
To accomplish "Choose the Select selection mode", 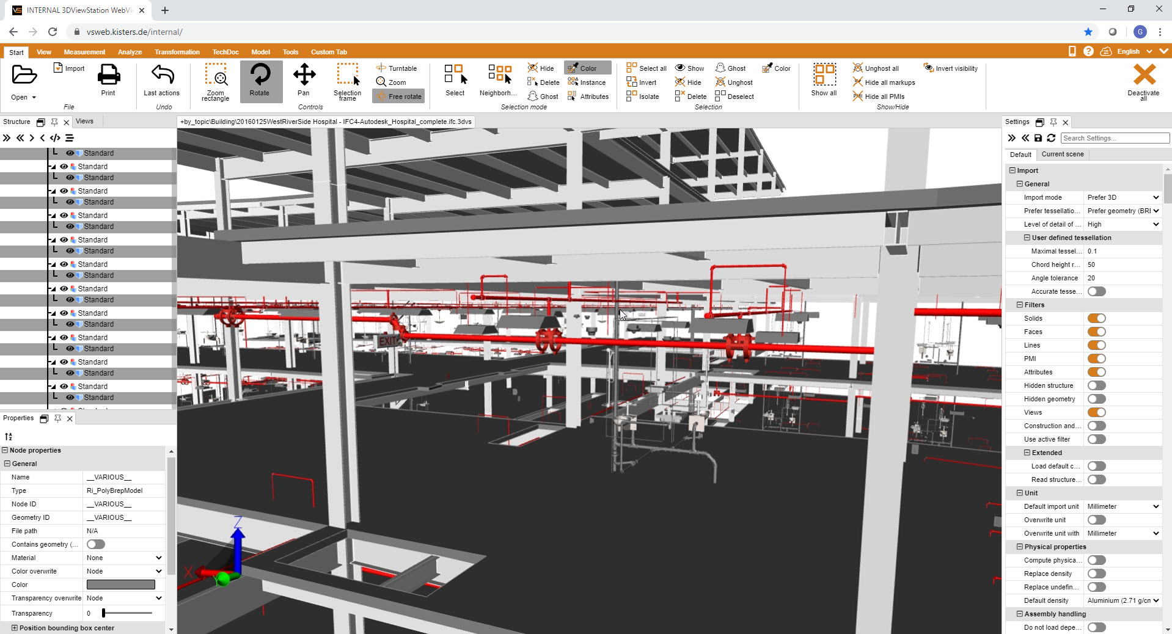I will pos(455,80).
